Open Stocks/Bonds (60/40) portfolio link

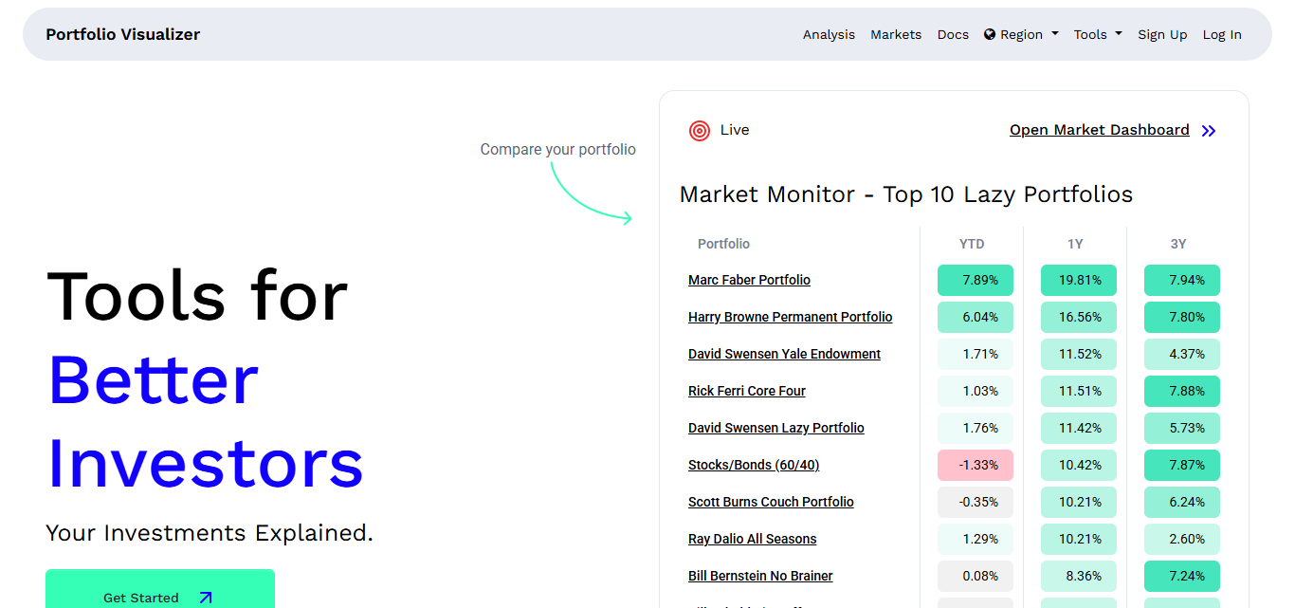click(x=753, y=465)
